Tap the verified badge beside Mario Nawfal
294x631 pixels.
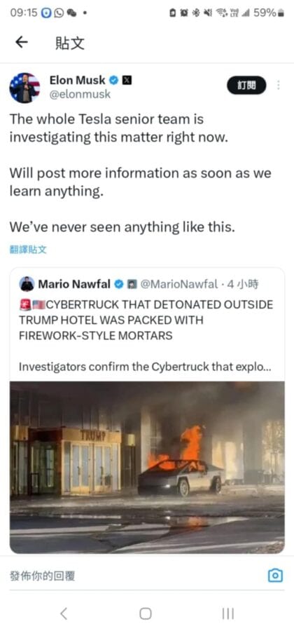[x=119, y=285]
